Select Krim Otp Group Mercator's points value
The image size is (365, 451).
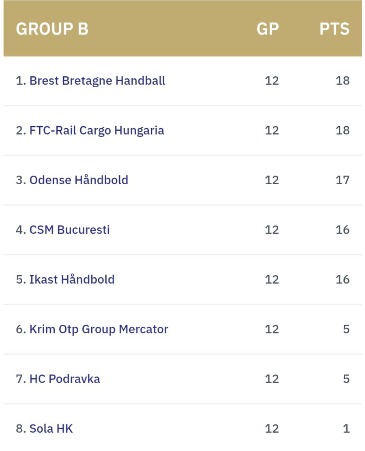[346, 329]
